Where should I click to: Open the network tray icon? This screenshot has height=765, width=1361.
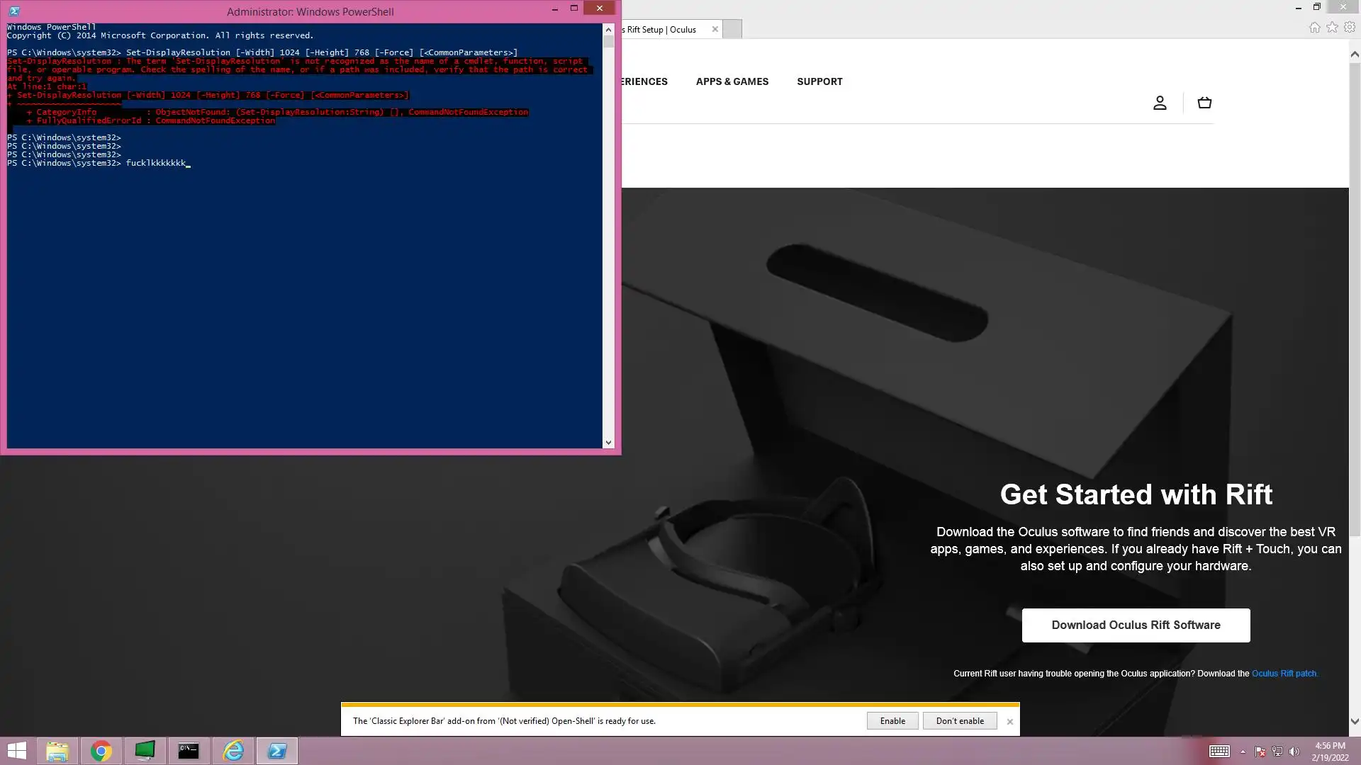pyautogui.click(x=1277, y=752)
